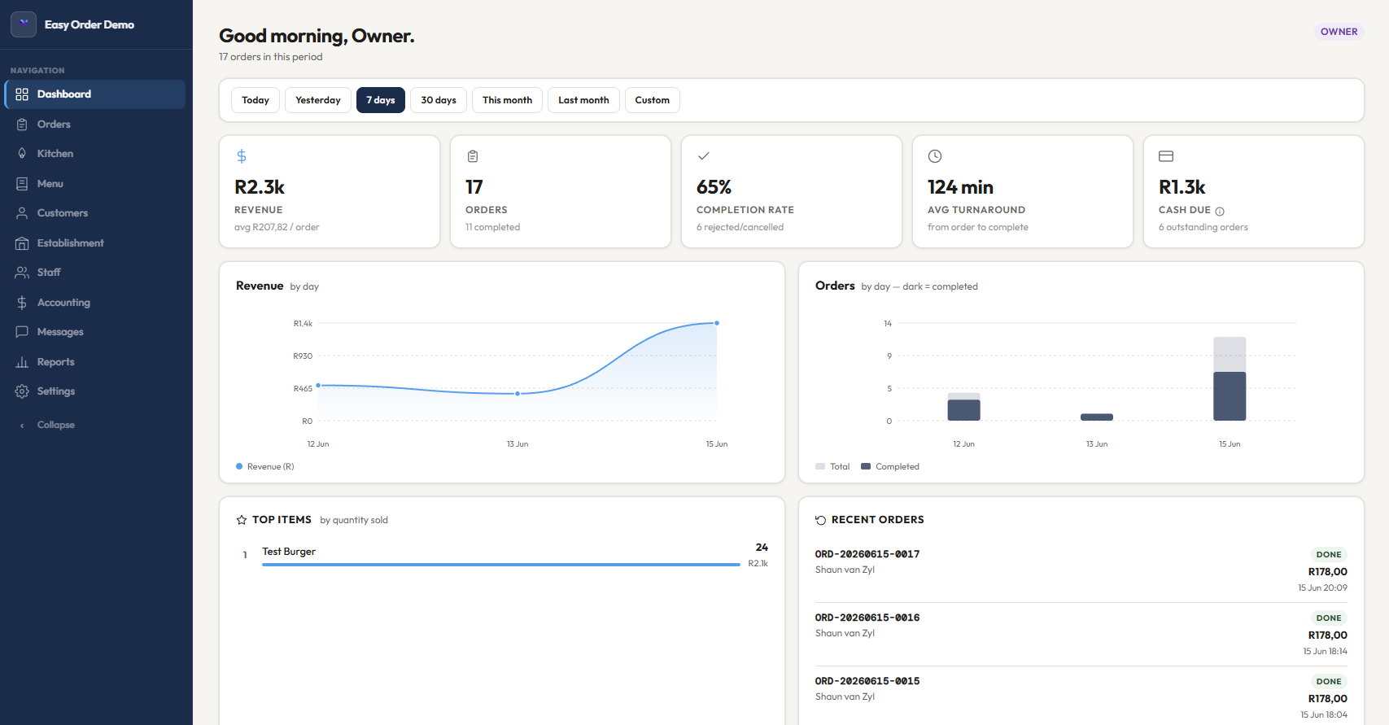Select the Yesterday period filter
The image size is (1389, 725).
[x=318, y=100]
